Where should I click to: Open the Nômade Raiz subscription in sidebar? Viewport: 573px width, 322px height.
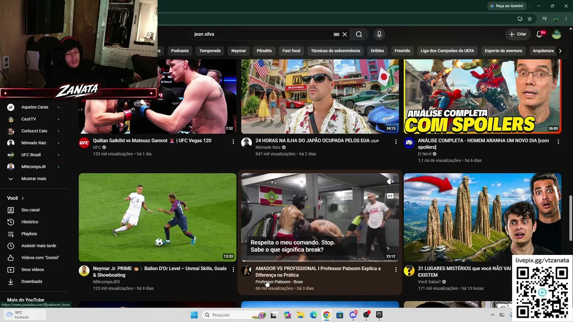point(34,143)
